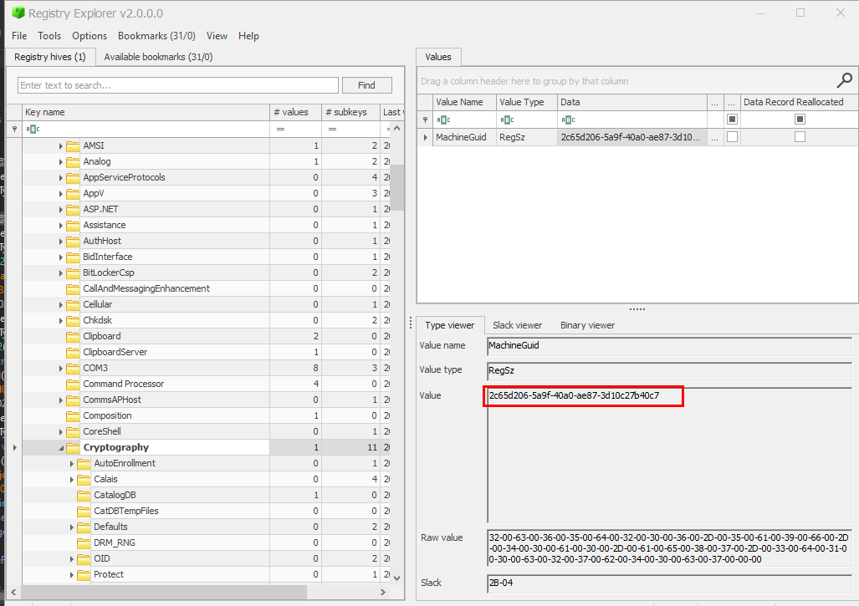Toggle the Data Record Reallocated filter checkbox
This screenshot has width=859, height=606.
coord(800,119)
